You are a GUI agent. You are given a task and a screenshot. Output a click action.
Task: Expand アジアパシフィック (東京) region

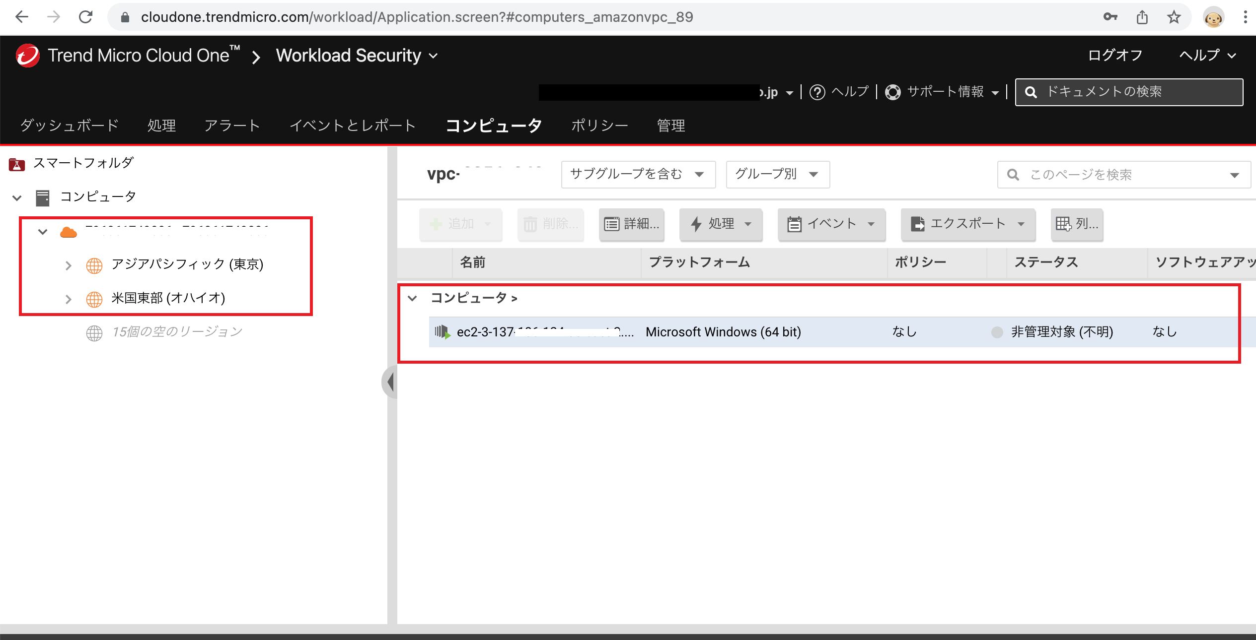tap(69, 266)
